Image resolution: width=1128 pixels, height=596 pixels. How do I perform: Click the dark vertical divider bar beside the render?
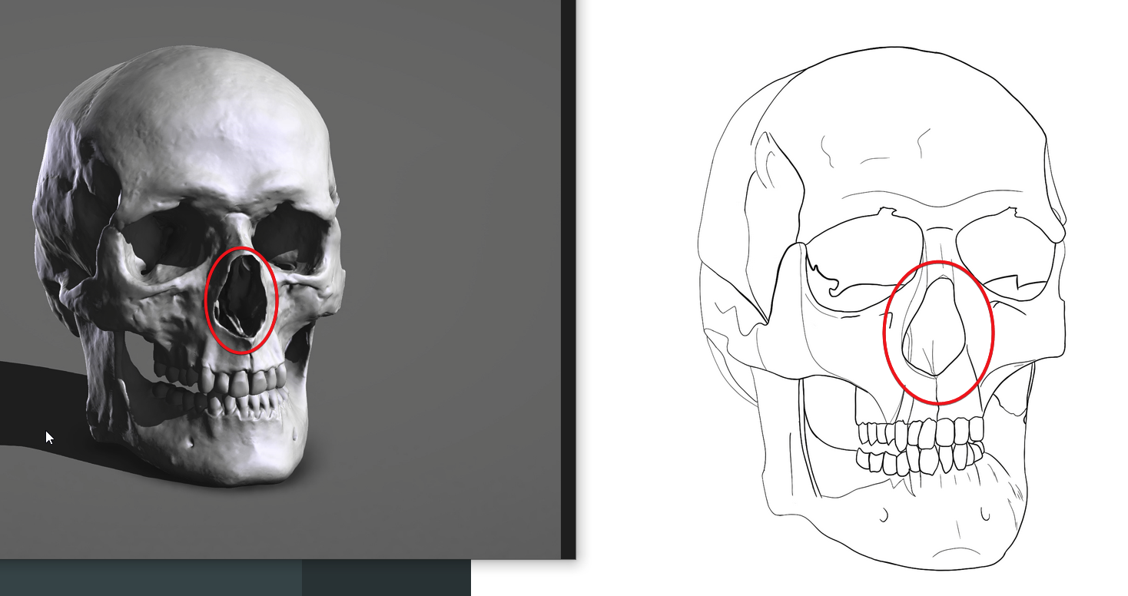pyautogui.click(x=568, y=276)
